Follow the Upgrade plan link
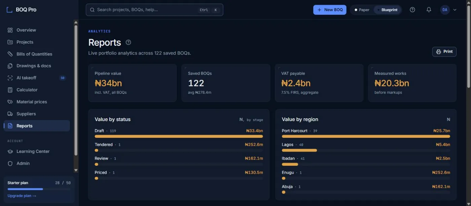 [22, 196]
